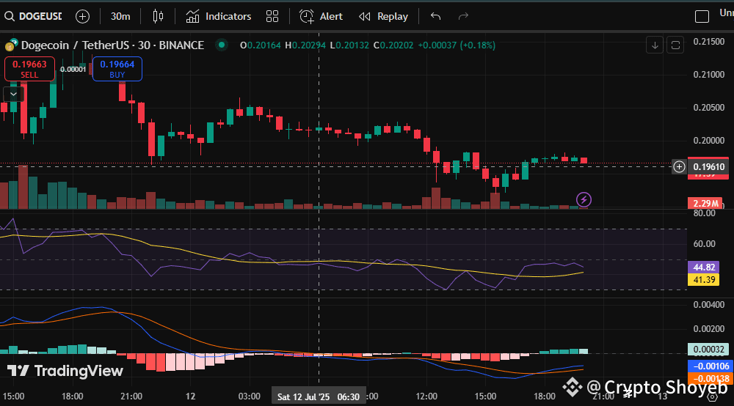Click the down-arrow button near price scale
This screenshot has height=406, width=734.
pos(655,45)
